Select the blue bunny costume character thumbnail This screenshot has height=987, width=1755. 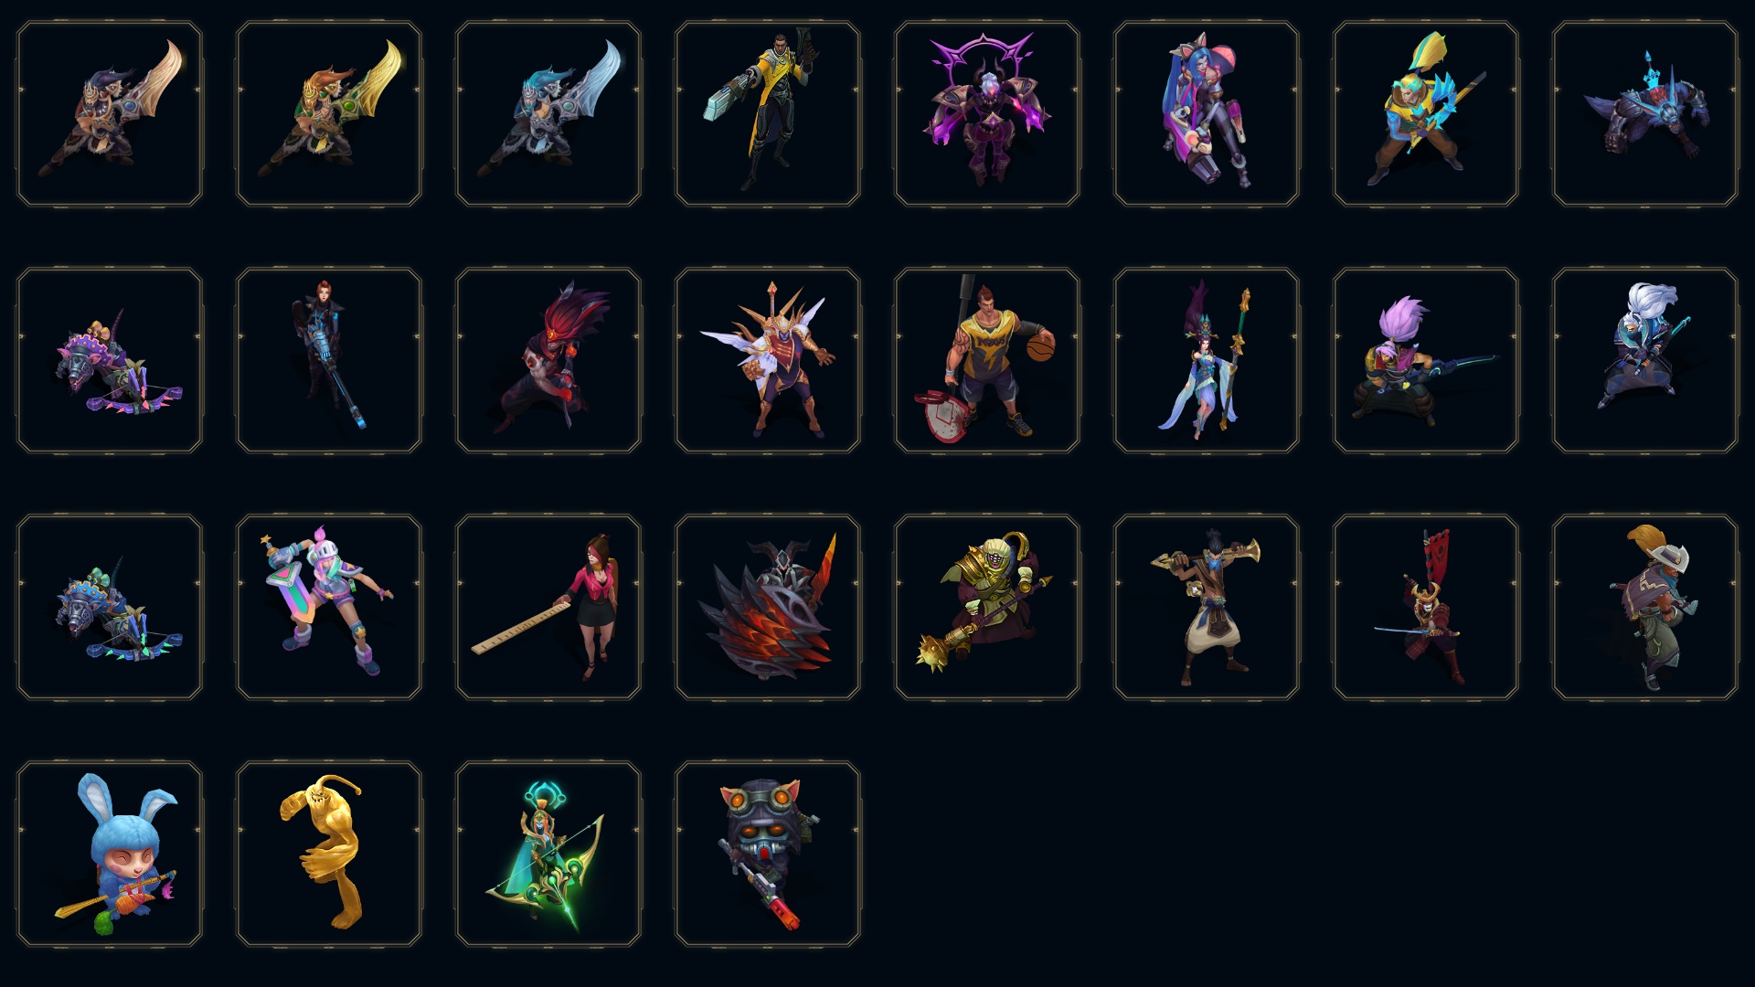[x=110, y=854]
